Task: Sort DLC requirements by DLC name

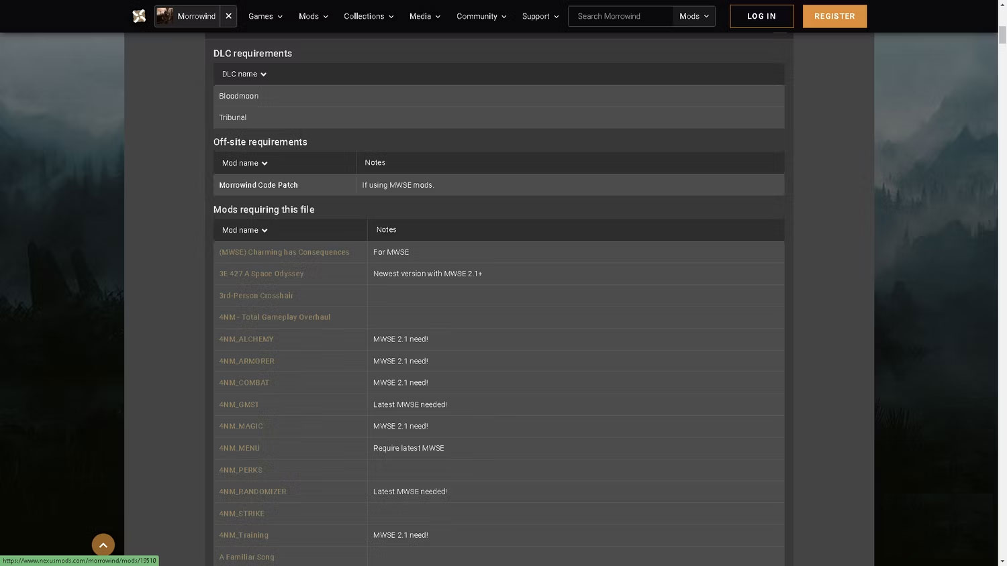Action: 243,74
